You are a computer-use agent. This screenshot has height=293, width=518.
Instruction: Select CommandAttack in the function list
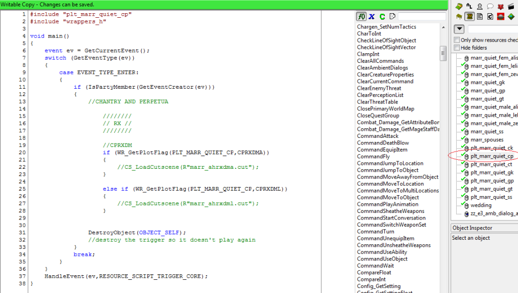(x=378, y=136)
